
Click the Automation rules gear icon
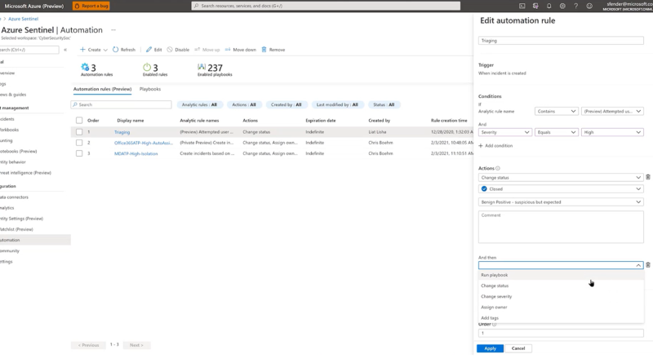pyautogui.click(x=85, y=67)
